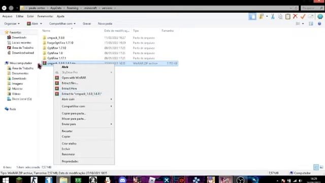Open the Arquivo menu

(7, 16)
